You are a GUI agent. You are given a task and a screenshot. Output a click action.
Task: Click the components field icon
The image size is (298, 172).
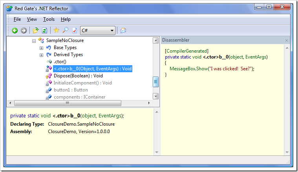coord(49,97)
